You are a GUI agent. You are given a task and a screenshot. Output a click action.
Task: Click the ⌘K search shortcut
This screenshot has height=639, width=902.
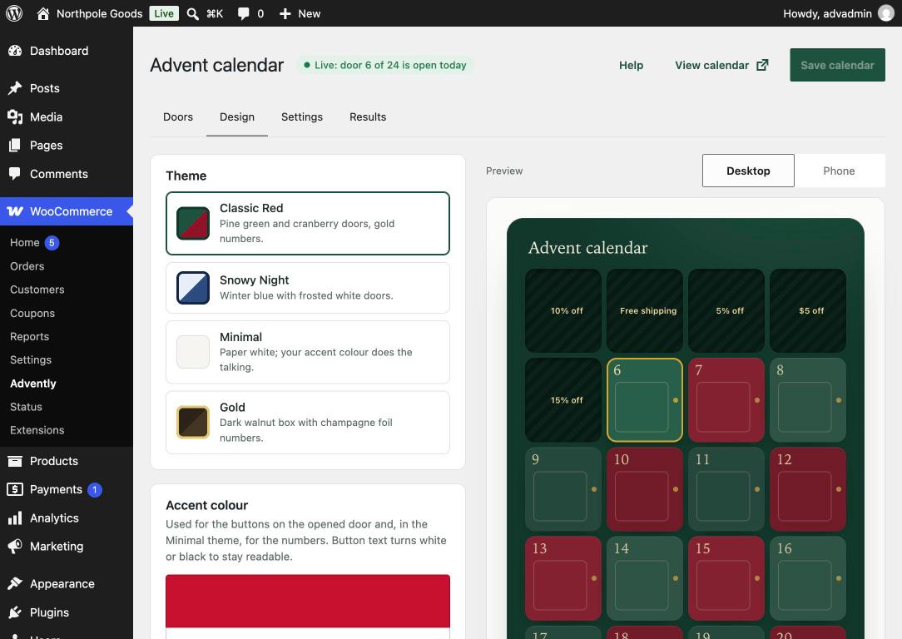215,14
